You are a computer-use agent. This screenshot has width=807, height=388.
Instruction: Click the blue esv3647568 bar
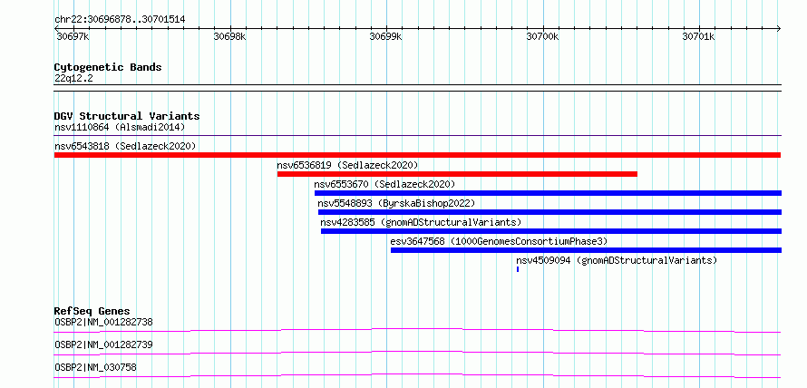coord(586,250)
